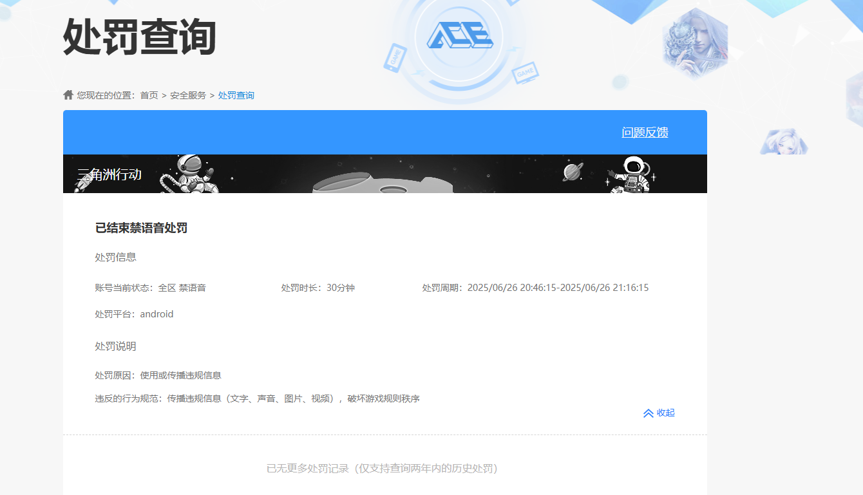Click the 处罚说明 section label
The image size is (863, 495).
click(115, 346)
